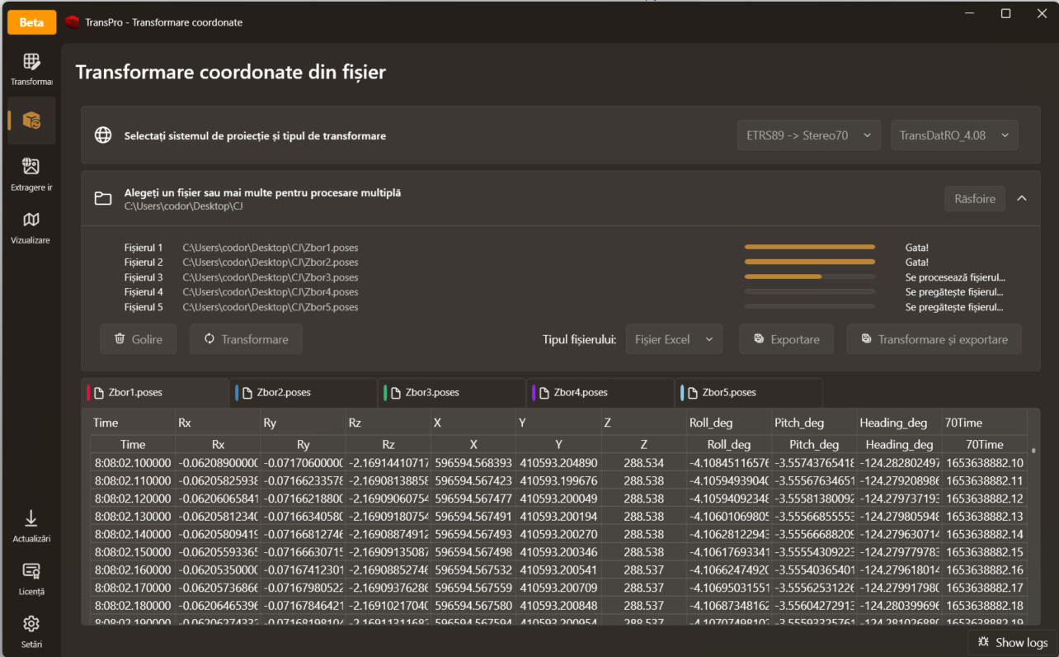1059x657 pixels.
Task: Select the Zbor1.poses file path row
Action: point(271,248)
